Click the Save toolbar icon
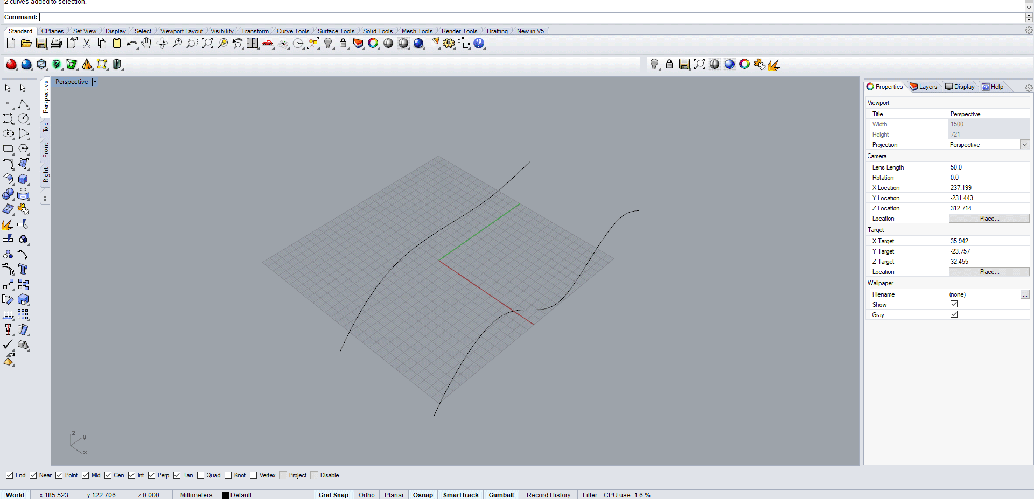The width and height of the screenshot is (1034, 499). coord(41,44)
